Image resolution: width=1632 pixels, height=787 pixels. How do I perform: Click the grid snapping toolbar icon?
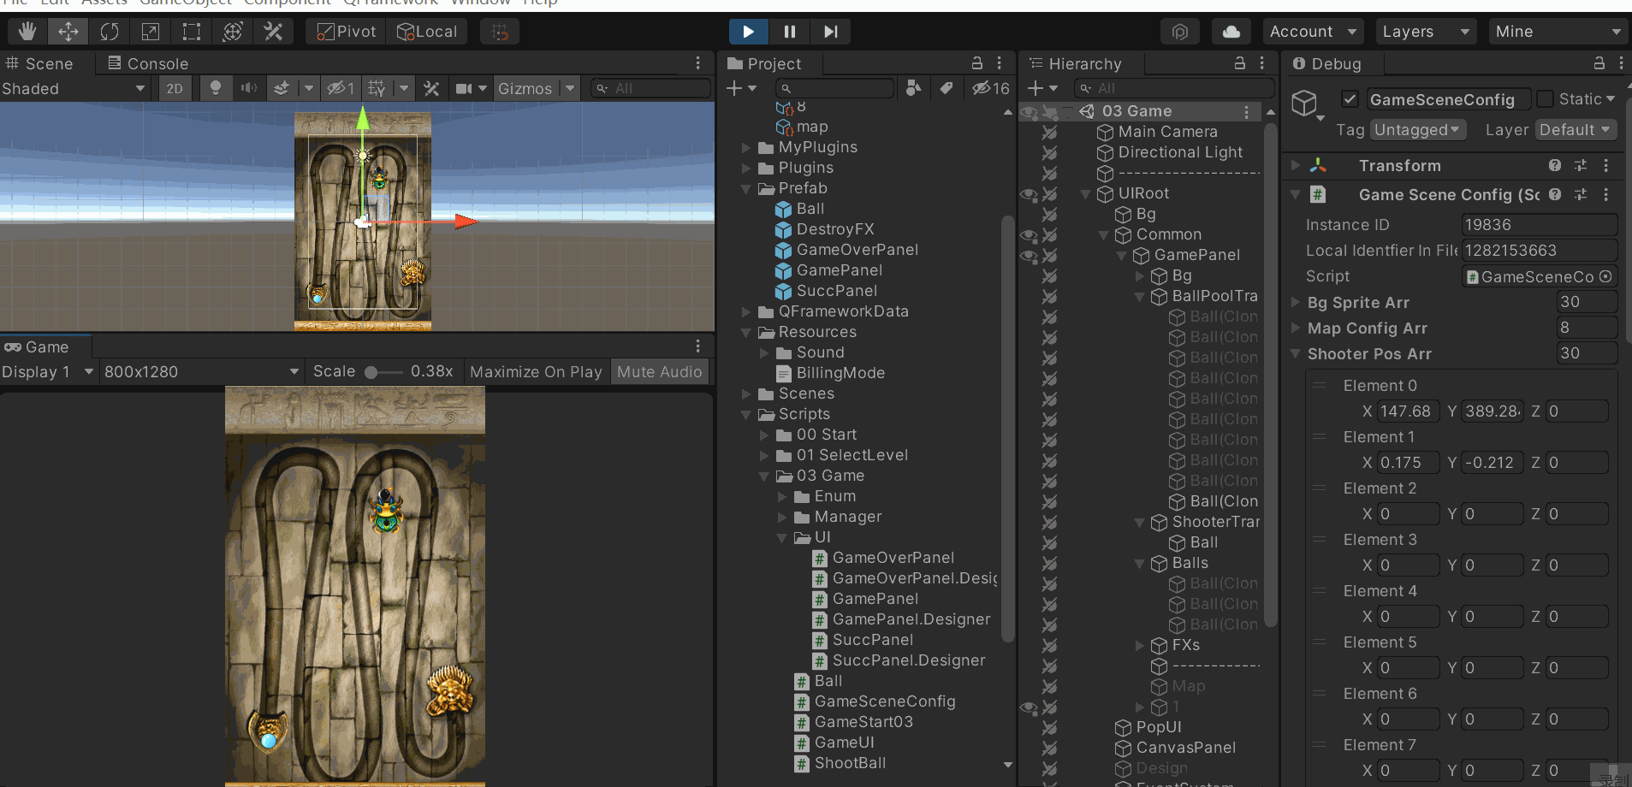501,32
